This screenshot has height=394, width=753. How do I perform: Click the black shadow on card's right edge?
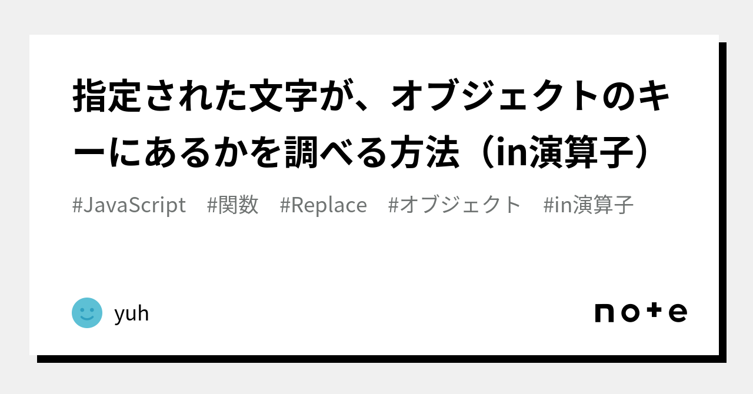pos(722,200)
